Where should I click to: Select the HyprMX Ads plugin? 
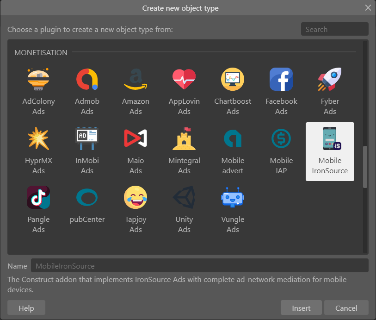pos(38,151)
